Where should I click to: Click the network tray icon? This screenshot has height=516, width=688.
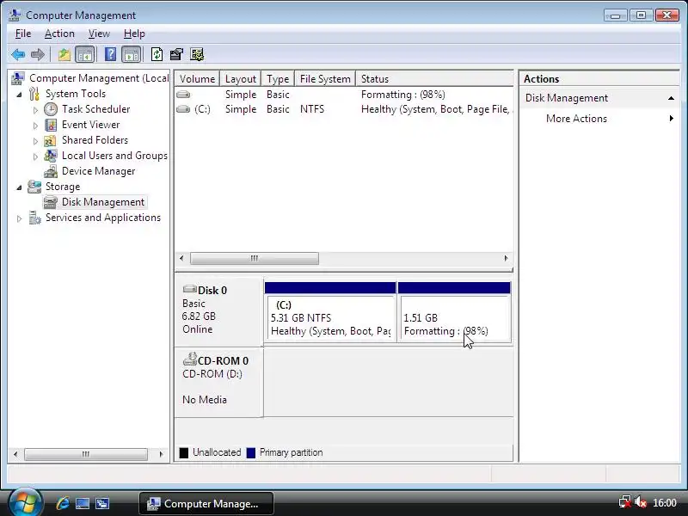coord(624,503)
